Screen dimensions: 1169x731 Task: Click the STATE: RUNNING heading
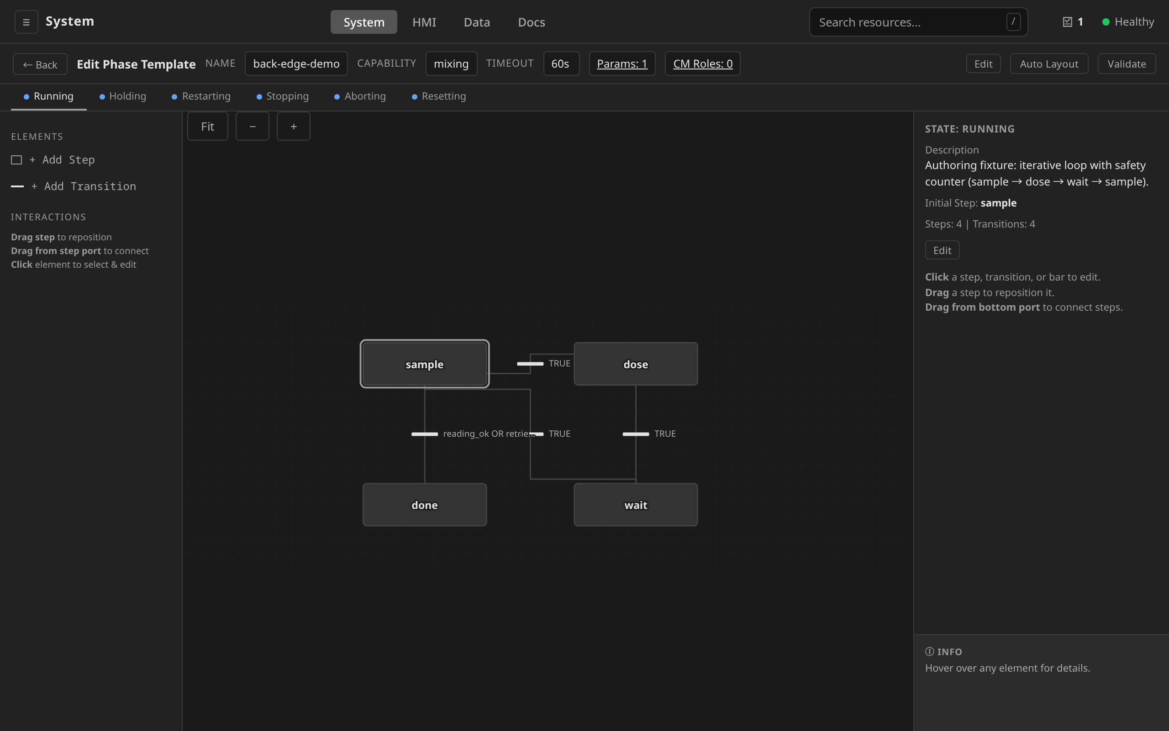click(x=969, y=129)
